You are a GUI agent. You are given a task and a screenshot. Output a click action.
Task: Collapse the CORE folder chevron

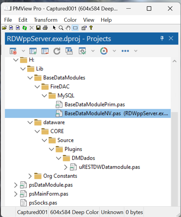click(37, 131)
